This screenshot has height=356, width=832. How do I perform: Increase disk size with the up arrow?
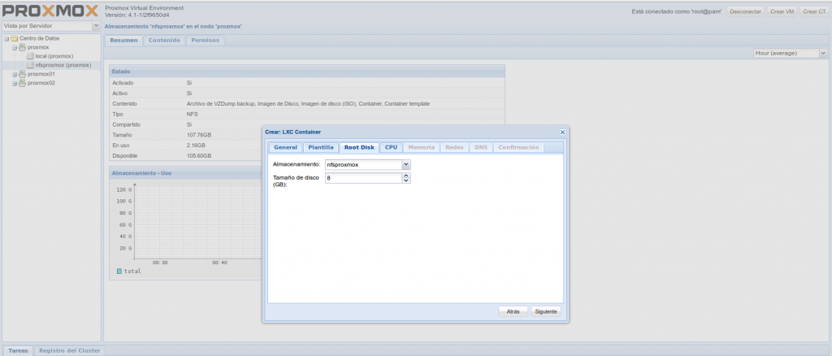[406, 175]
